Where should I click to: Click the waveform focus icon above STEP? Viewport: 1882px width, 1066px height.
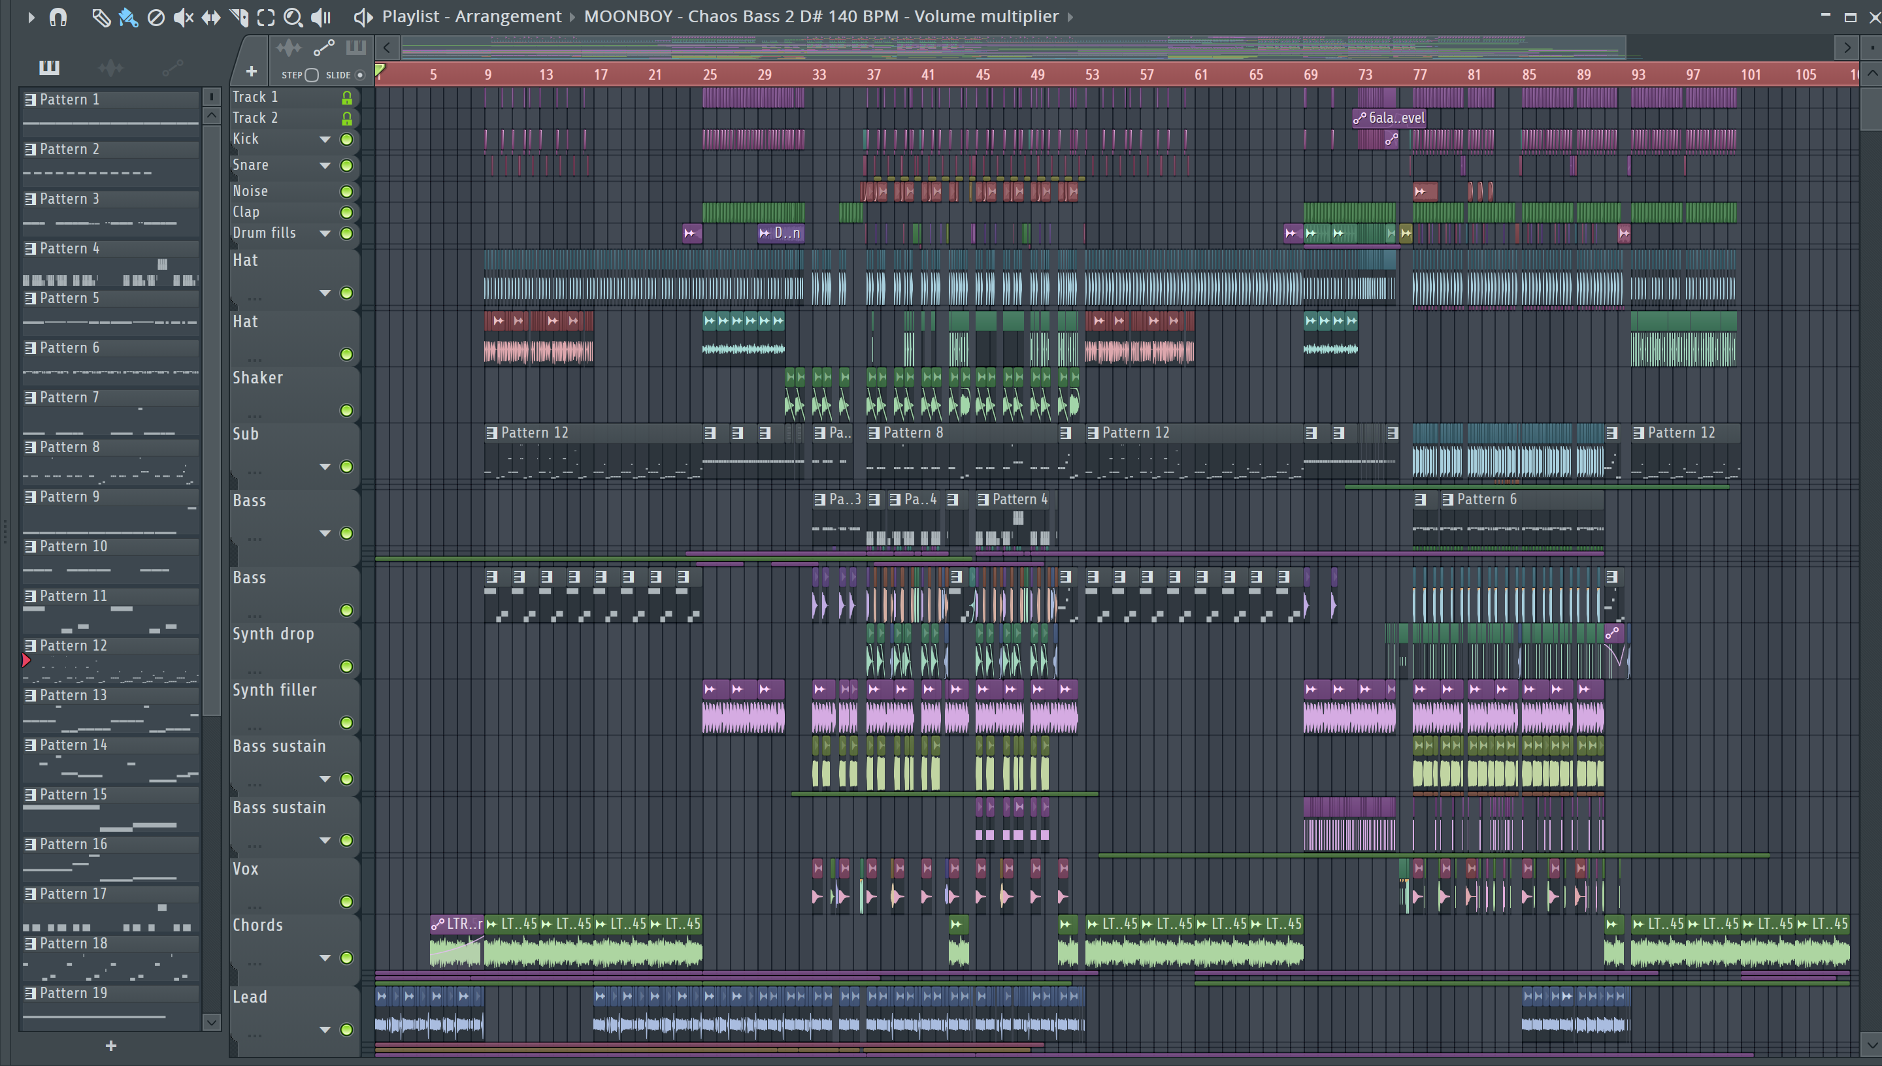click(x=289, y=49)
